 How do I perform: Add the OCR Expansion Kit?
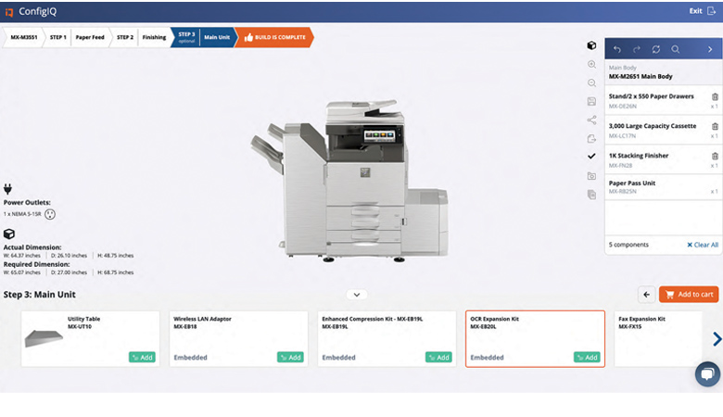tap(587, 358)
